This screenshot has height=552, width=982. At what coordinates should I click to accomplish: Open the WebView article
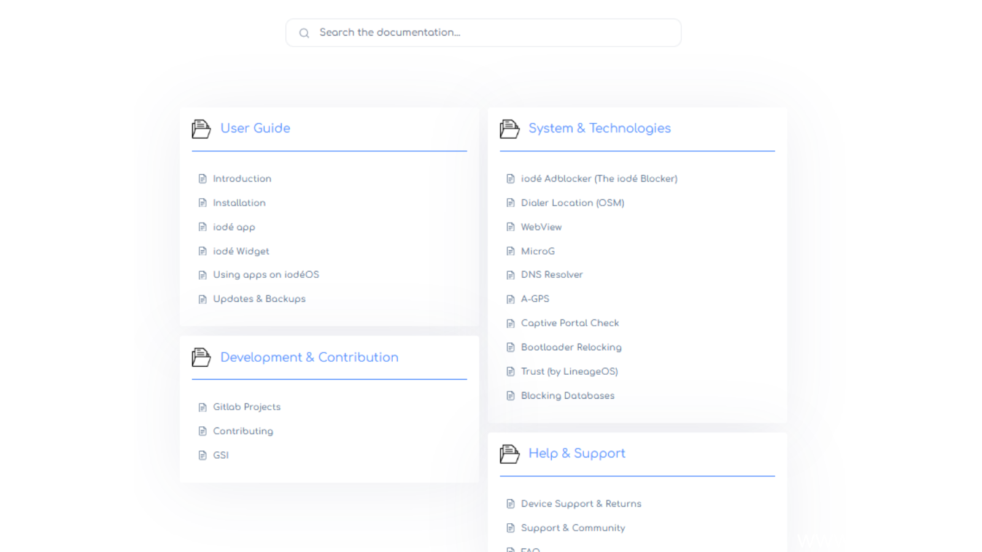click(x=541, y=227)
